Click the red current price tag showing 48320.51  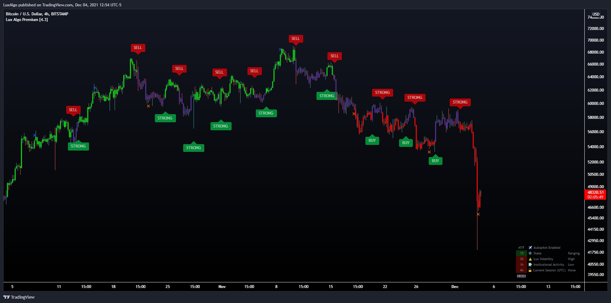coord(596,192)
